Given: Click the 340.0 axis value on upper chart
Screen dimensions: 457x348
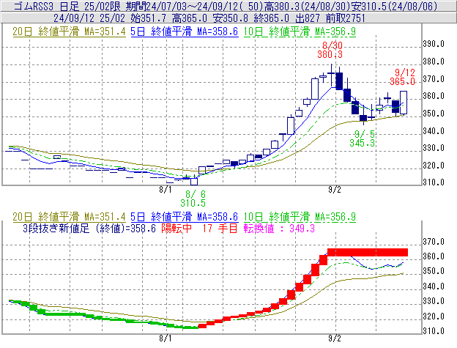Looking at the screenshot, I should 434,131.
